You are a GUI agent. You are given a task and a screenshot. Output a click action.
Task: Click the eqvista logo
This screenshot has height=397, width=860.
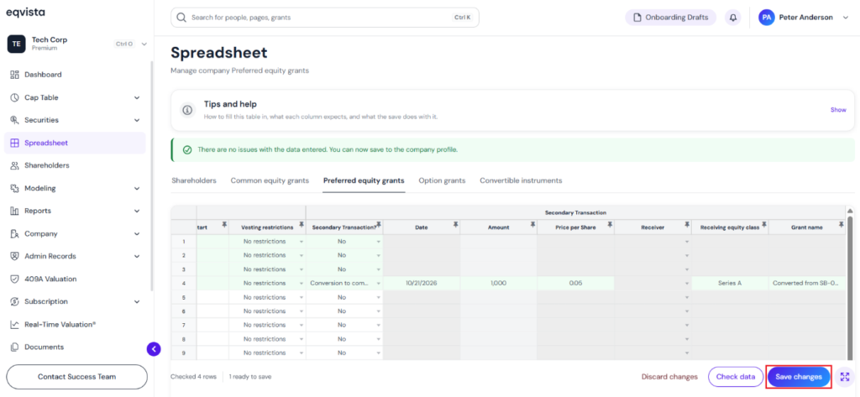click(x=25, y=12)
